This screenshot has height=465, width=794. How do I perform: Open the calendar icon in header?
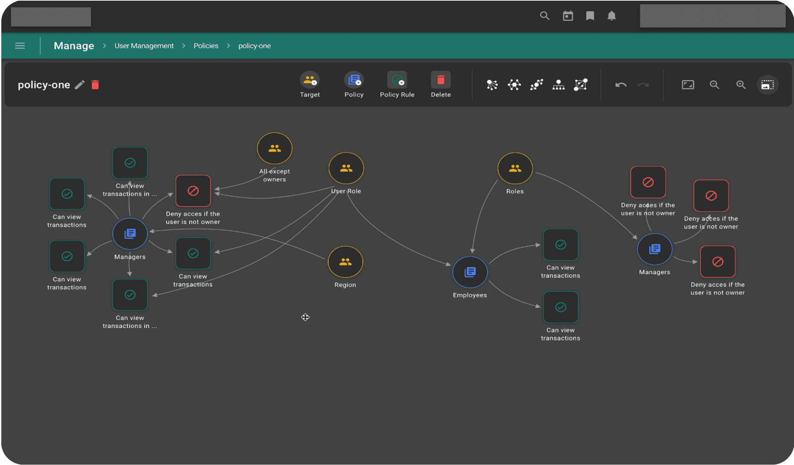(x=568, y=16)
